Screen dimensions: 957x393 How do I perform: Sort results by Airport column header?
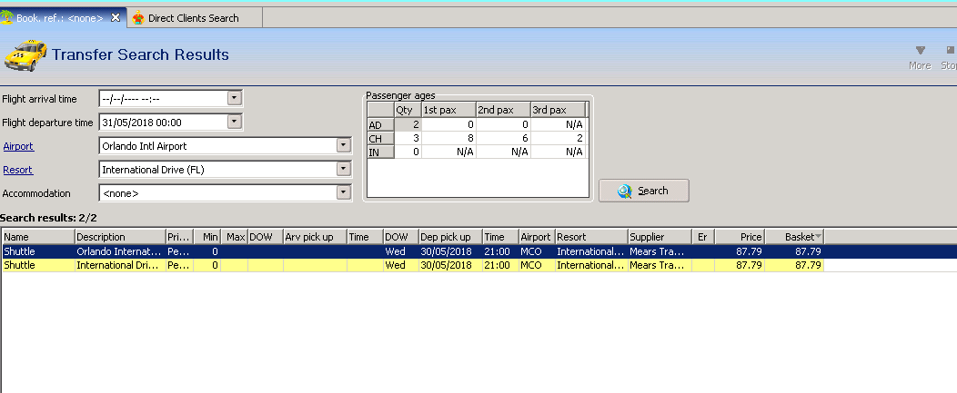537,237
